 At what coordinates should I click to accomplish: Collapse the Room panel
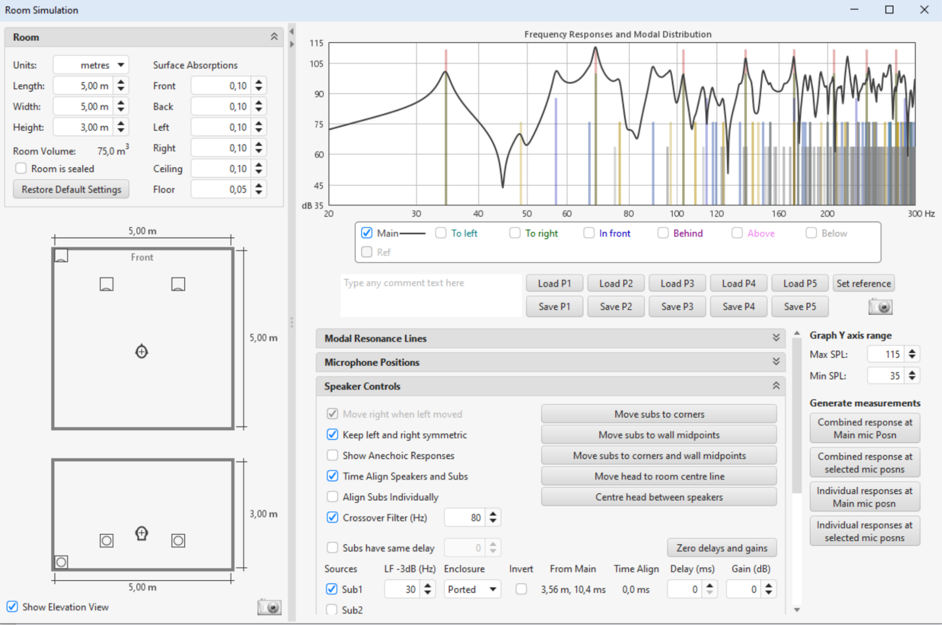point(274,37)
